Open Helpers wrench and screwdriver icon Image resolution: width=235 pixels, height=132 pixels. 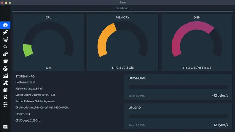tap(5, 83)
